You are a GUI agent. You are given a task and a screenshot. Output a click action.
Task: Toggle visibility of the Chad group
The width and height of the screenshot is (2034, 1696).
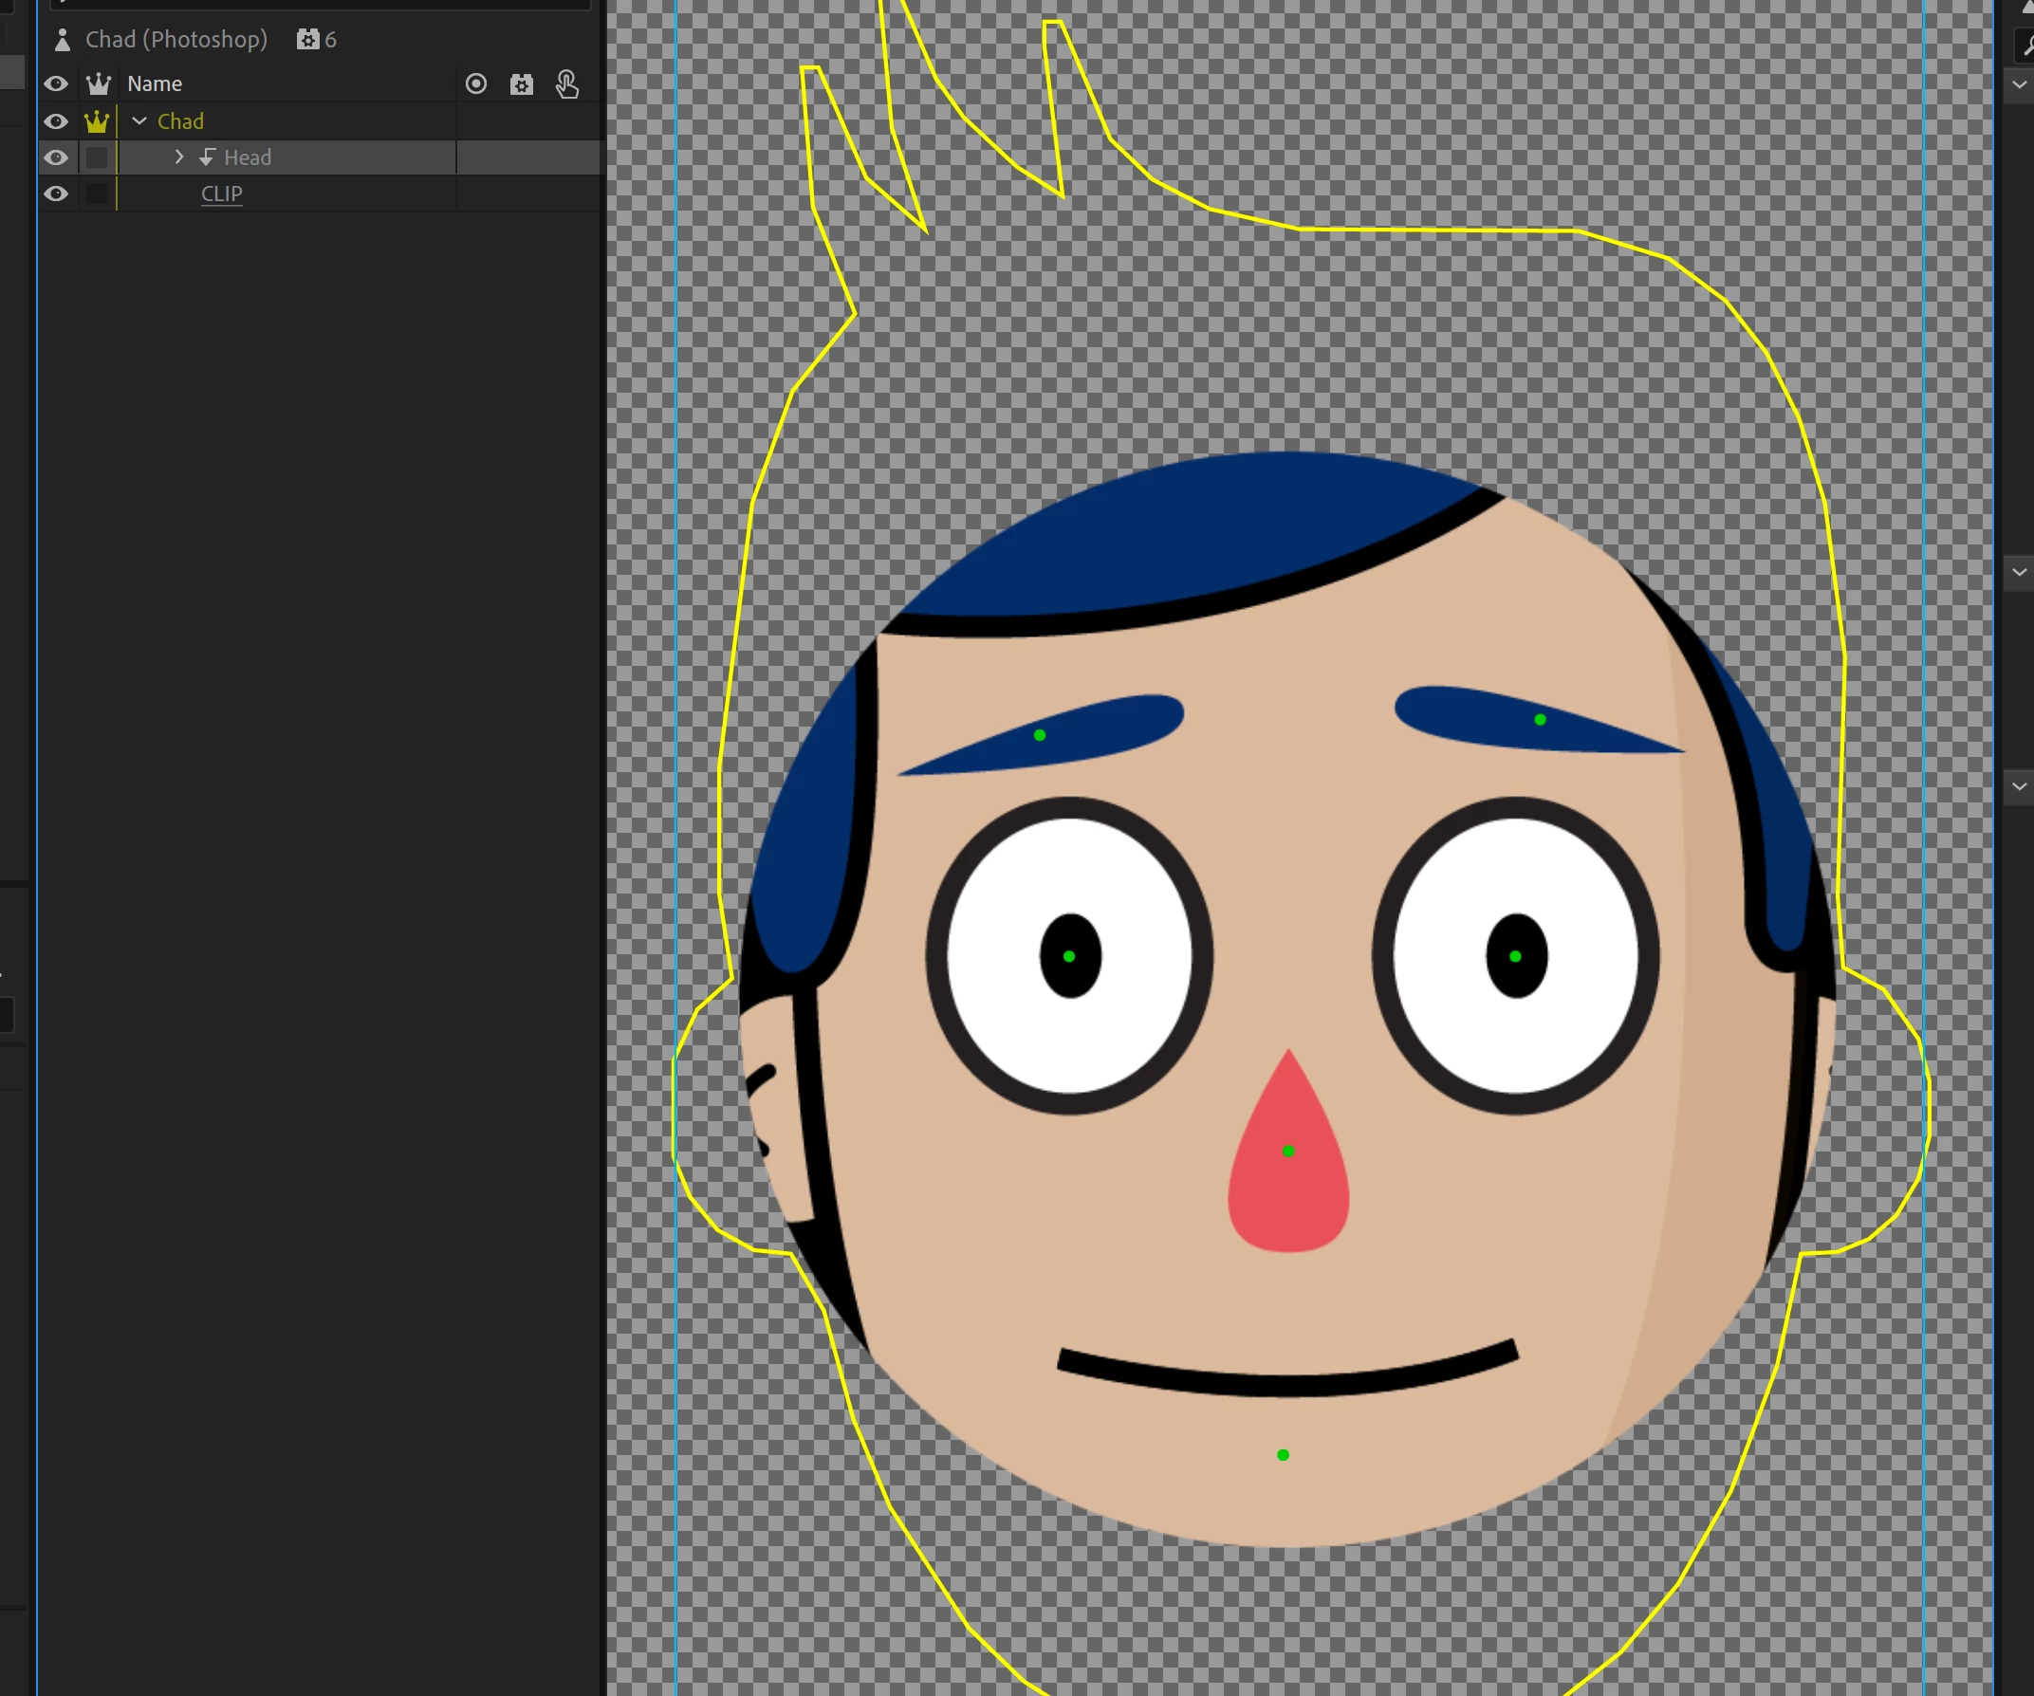(x=56, y=122)
